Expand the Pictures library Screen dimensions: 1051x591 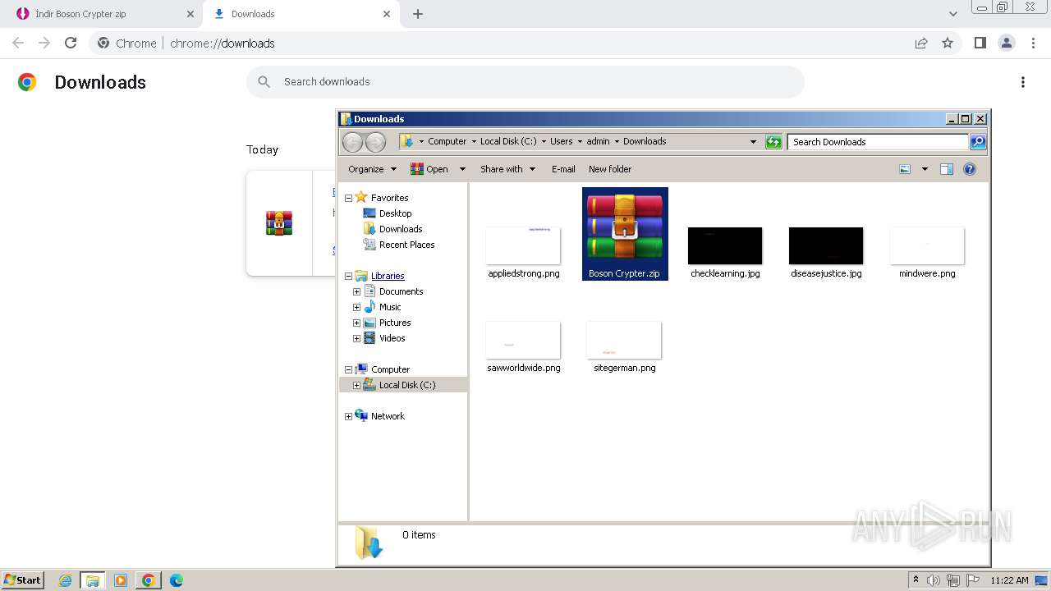(x=356, y=323)
